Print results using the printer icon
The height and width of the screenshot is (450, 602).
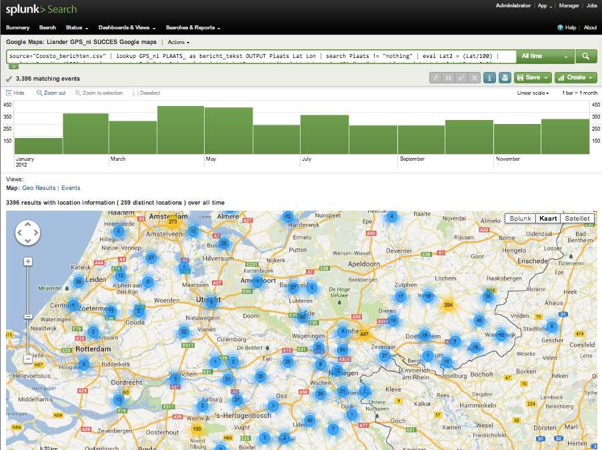coord(505,78)
